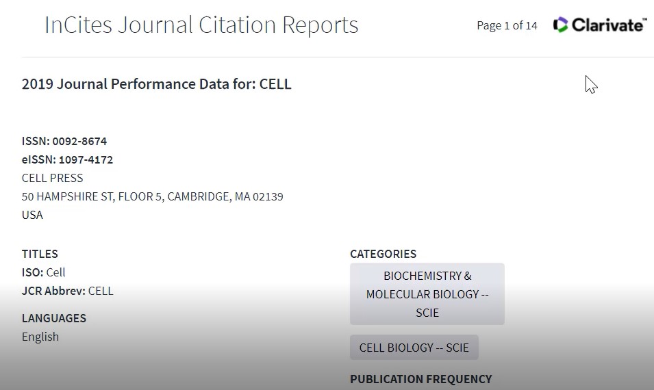
Task: Click the ISO: Cell title entry
Action: (43, 272)
